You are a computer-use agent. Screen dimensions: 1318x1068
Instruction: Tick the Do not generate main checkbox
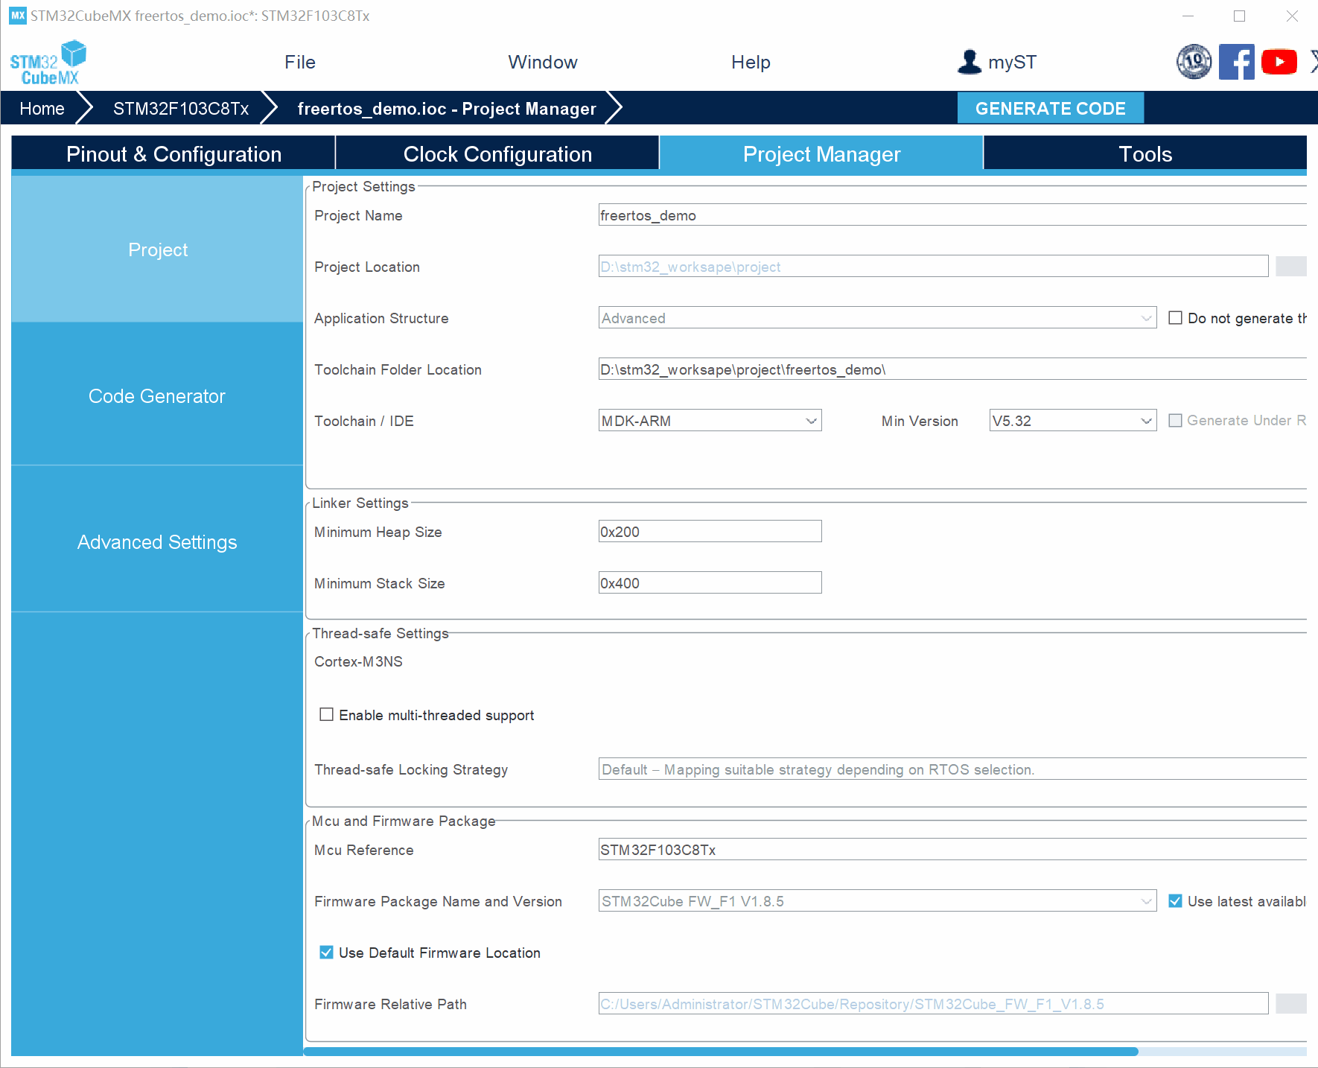pos(1175,318)
